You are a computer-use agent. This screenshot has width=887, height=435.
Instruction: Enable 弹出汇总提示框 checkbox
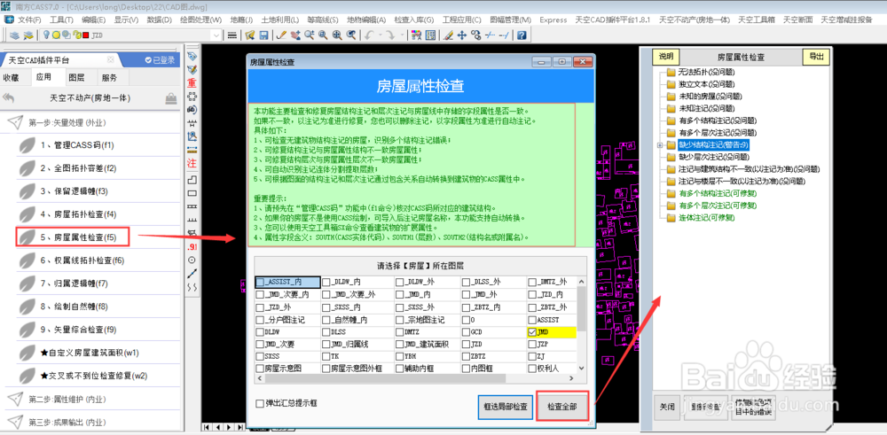pyautogui.click(x=260, y=403)
